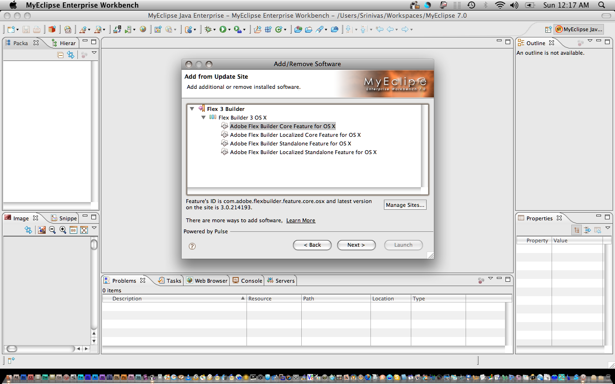Close the Problems tab via its X
The height and width of the screenshot is (384, 615).
pos(143,281)
